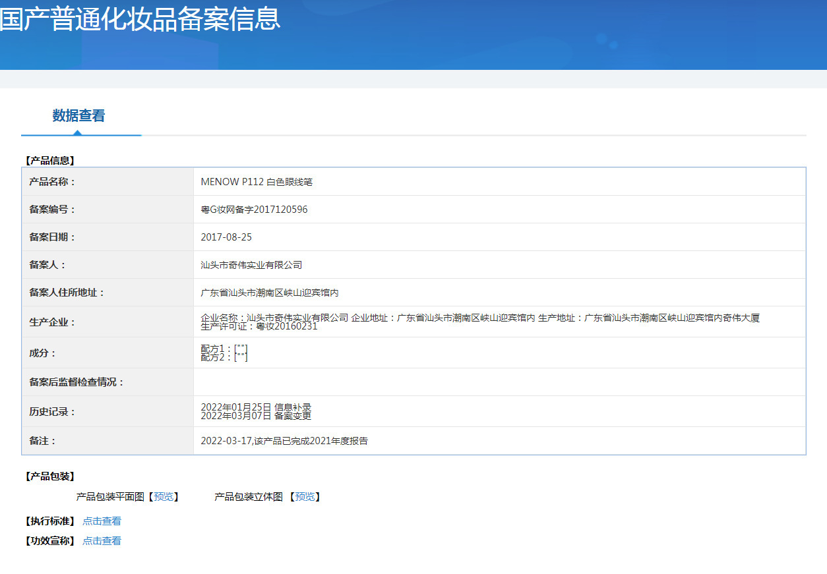This screenshot has width=827, height=574.
Task: Open 点击查看 link beside 功效宣称
Action: tap(102, 541)
